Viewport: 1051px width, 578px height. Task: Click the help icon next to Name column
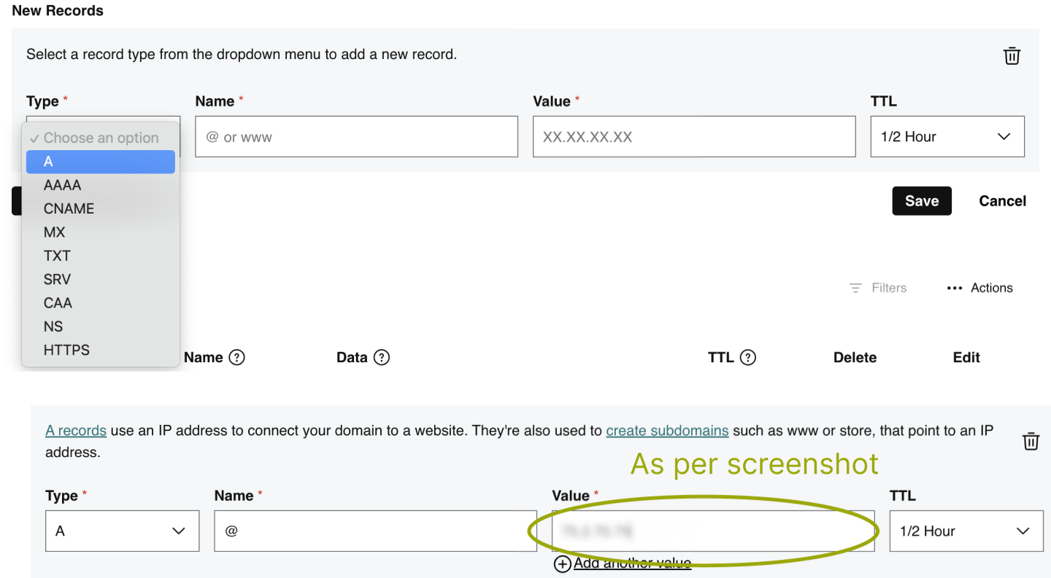pos(236,357)
